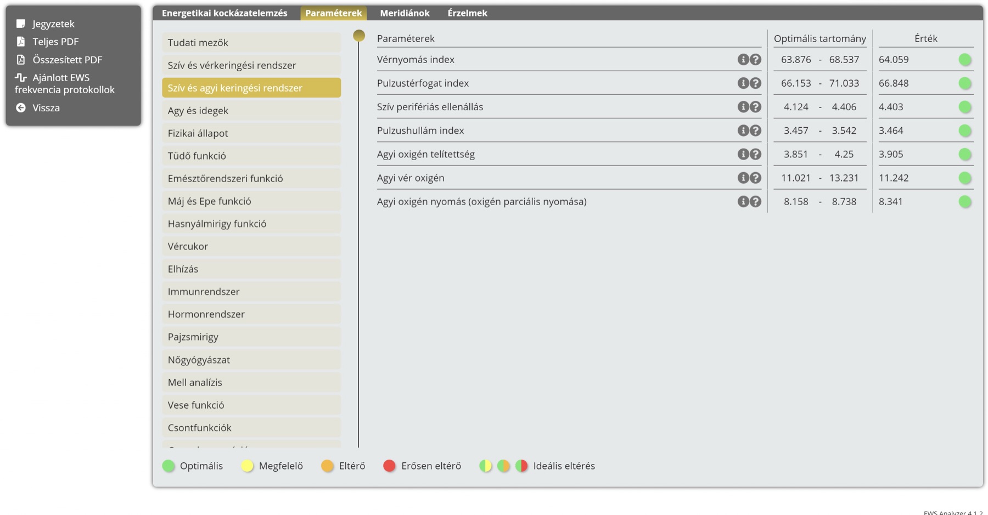Select Csontfunkciók category
This screenshot has width=988, height=515.
(x=251, y=427)
